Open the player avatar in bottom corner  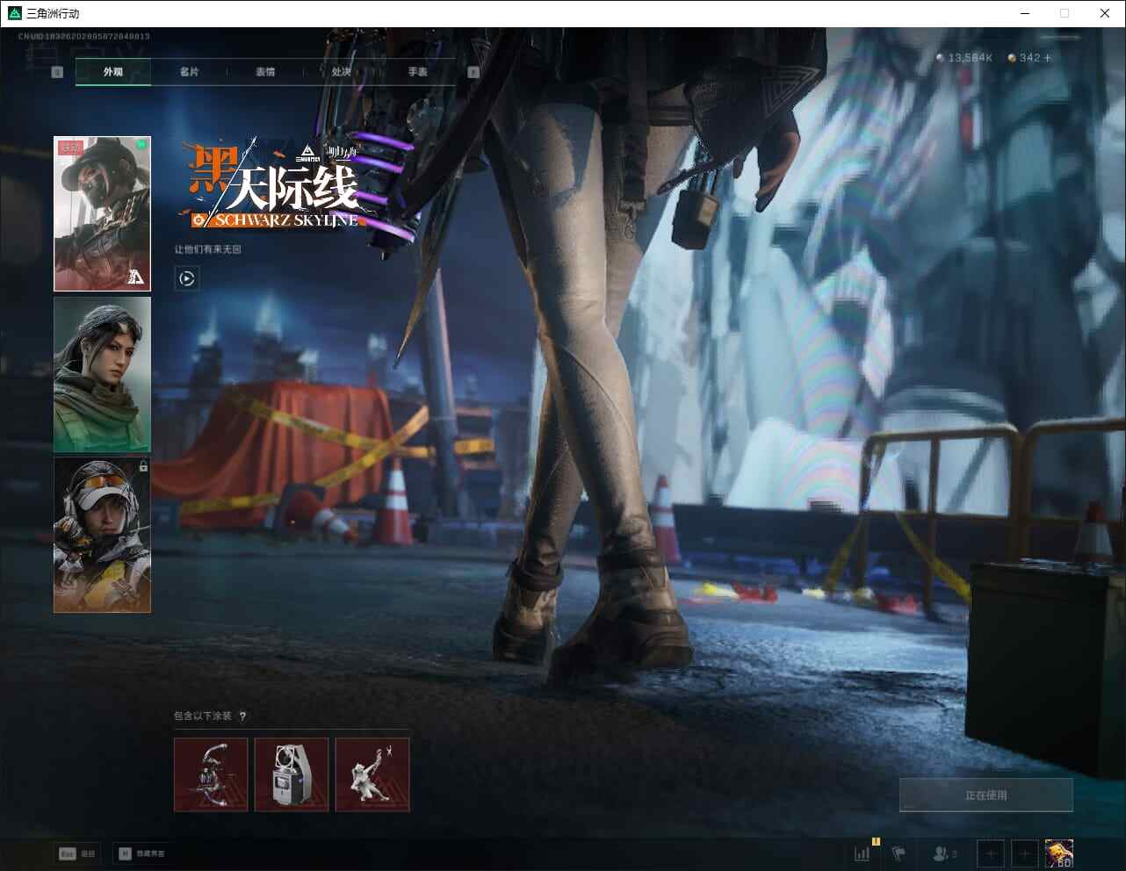1058,853
